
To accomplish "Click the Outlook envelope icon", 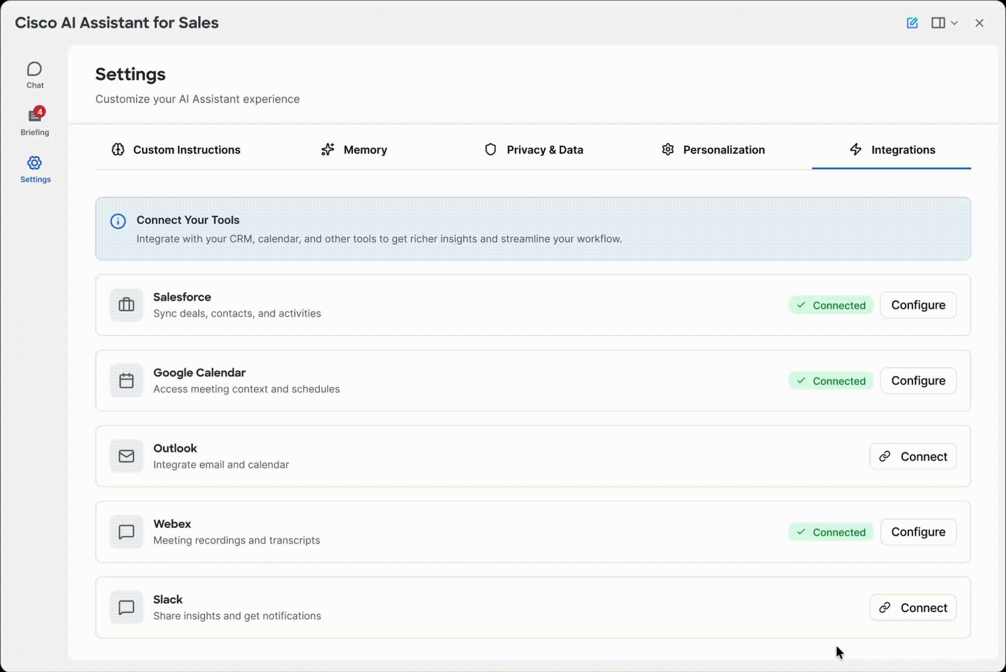I will (127, 456).
